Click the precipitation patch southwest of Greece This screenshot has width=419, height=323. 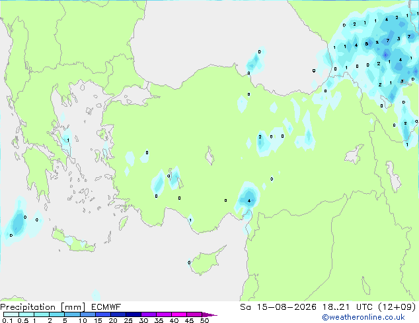pyautogui.click(x=17, y=223)
